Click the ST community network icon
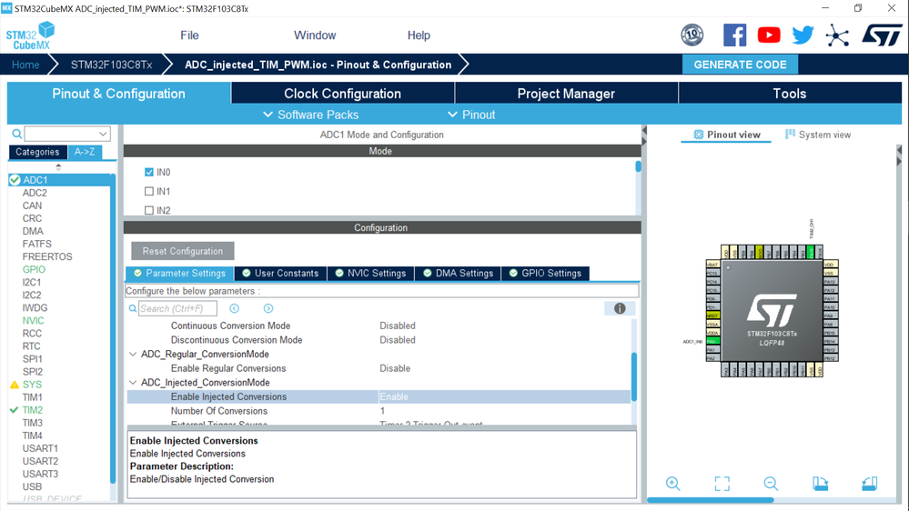 coord(837,36)
